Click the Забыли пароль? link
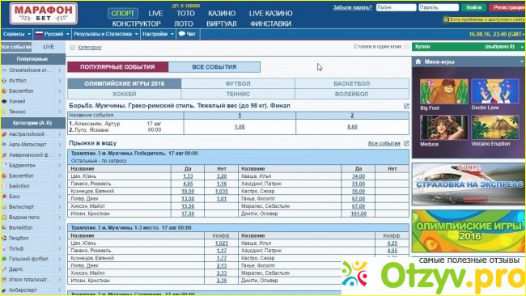This screenshot has width=526, height=296. (352, 7)
